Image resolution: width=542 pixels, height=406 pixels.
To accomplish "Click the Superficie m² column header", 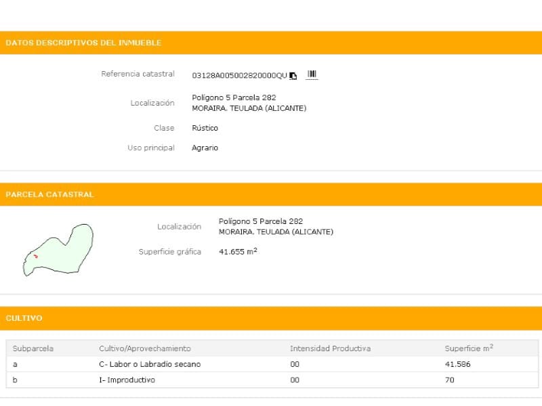I will [x=469, y=348].
